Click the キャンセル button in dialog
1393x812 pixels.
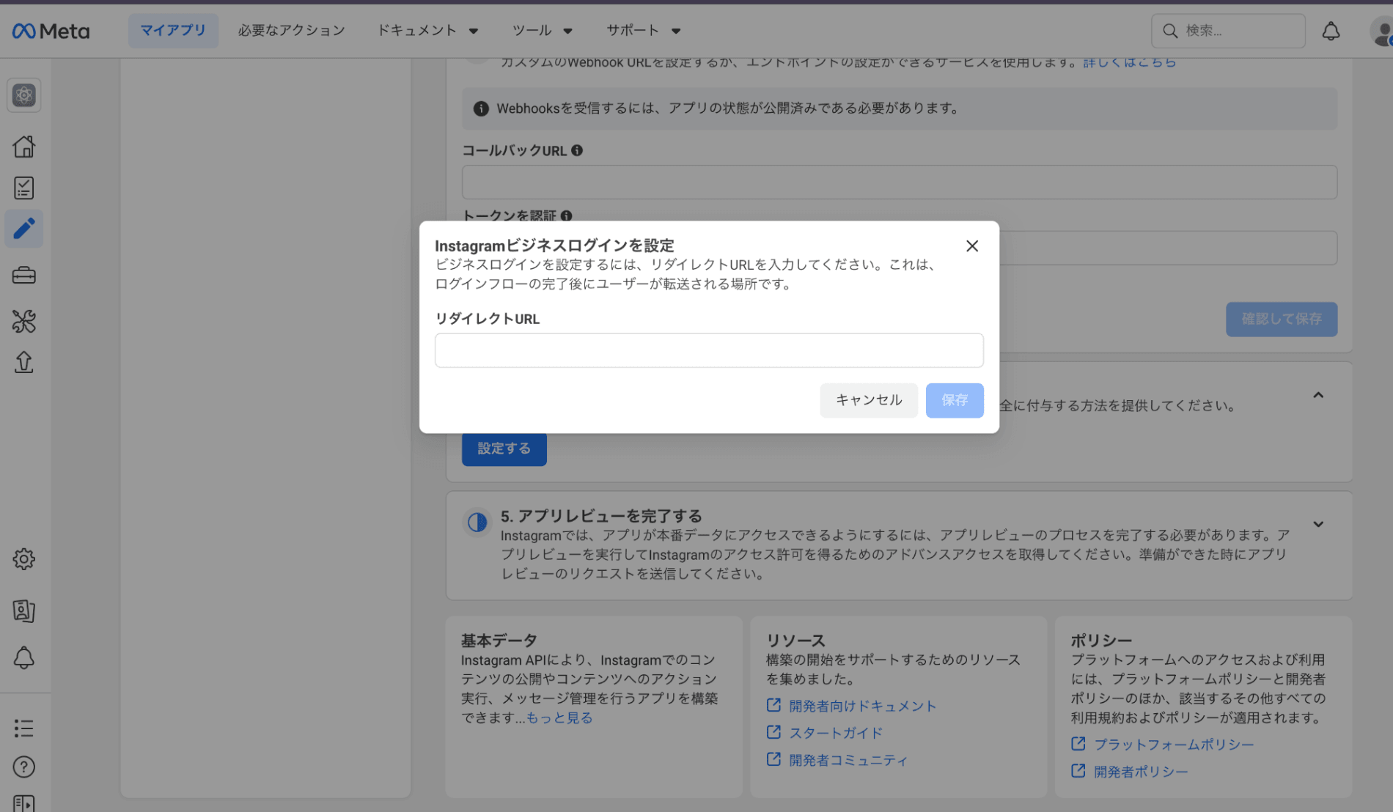868,400
